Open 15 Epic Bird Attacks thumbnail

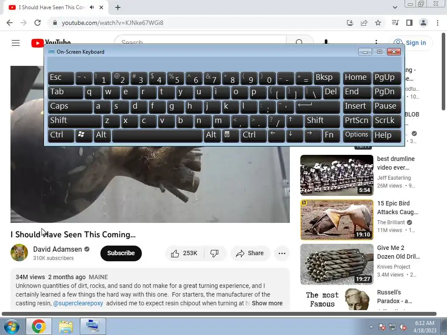coord(337,220)
